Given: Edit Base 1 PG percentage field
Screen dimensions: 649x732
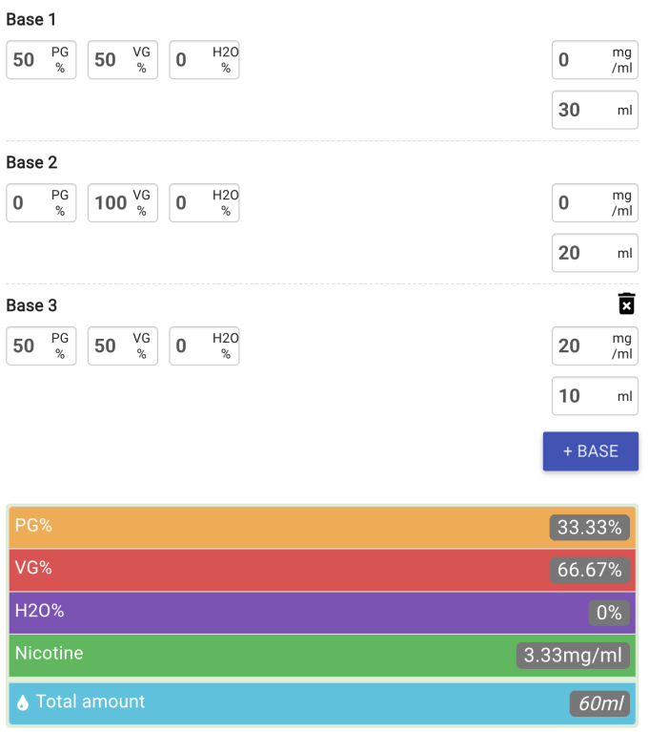Looking at the screenshot, I should pos(41,60).
